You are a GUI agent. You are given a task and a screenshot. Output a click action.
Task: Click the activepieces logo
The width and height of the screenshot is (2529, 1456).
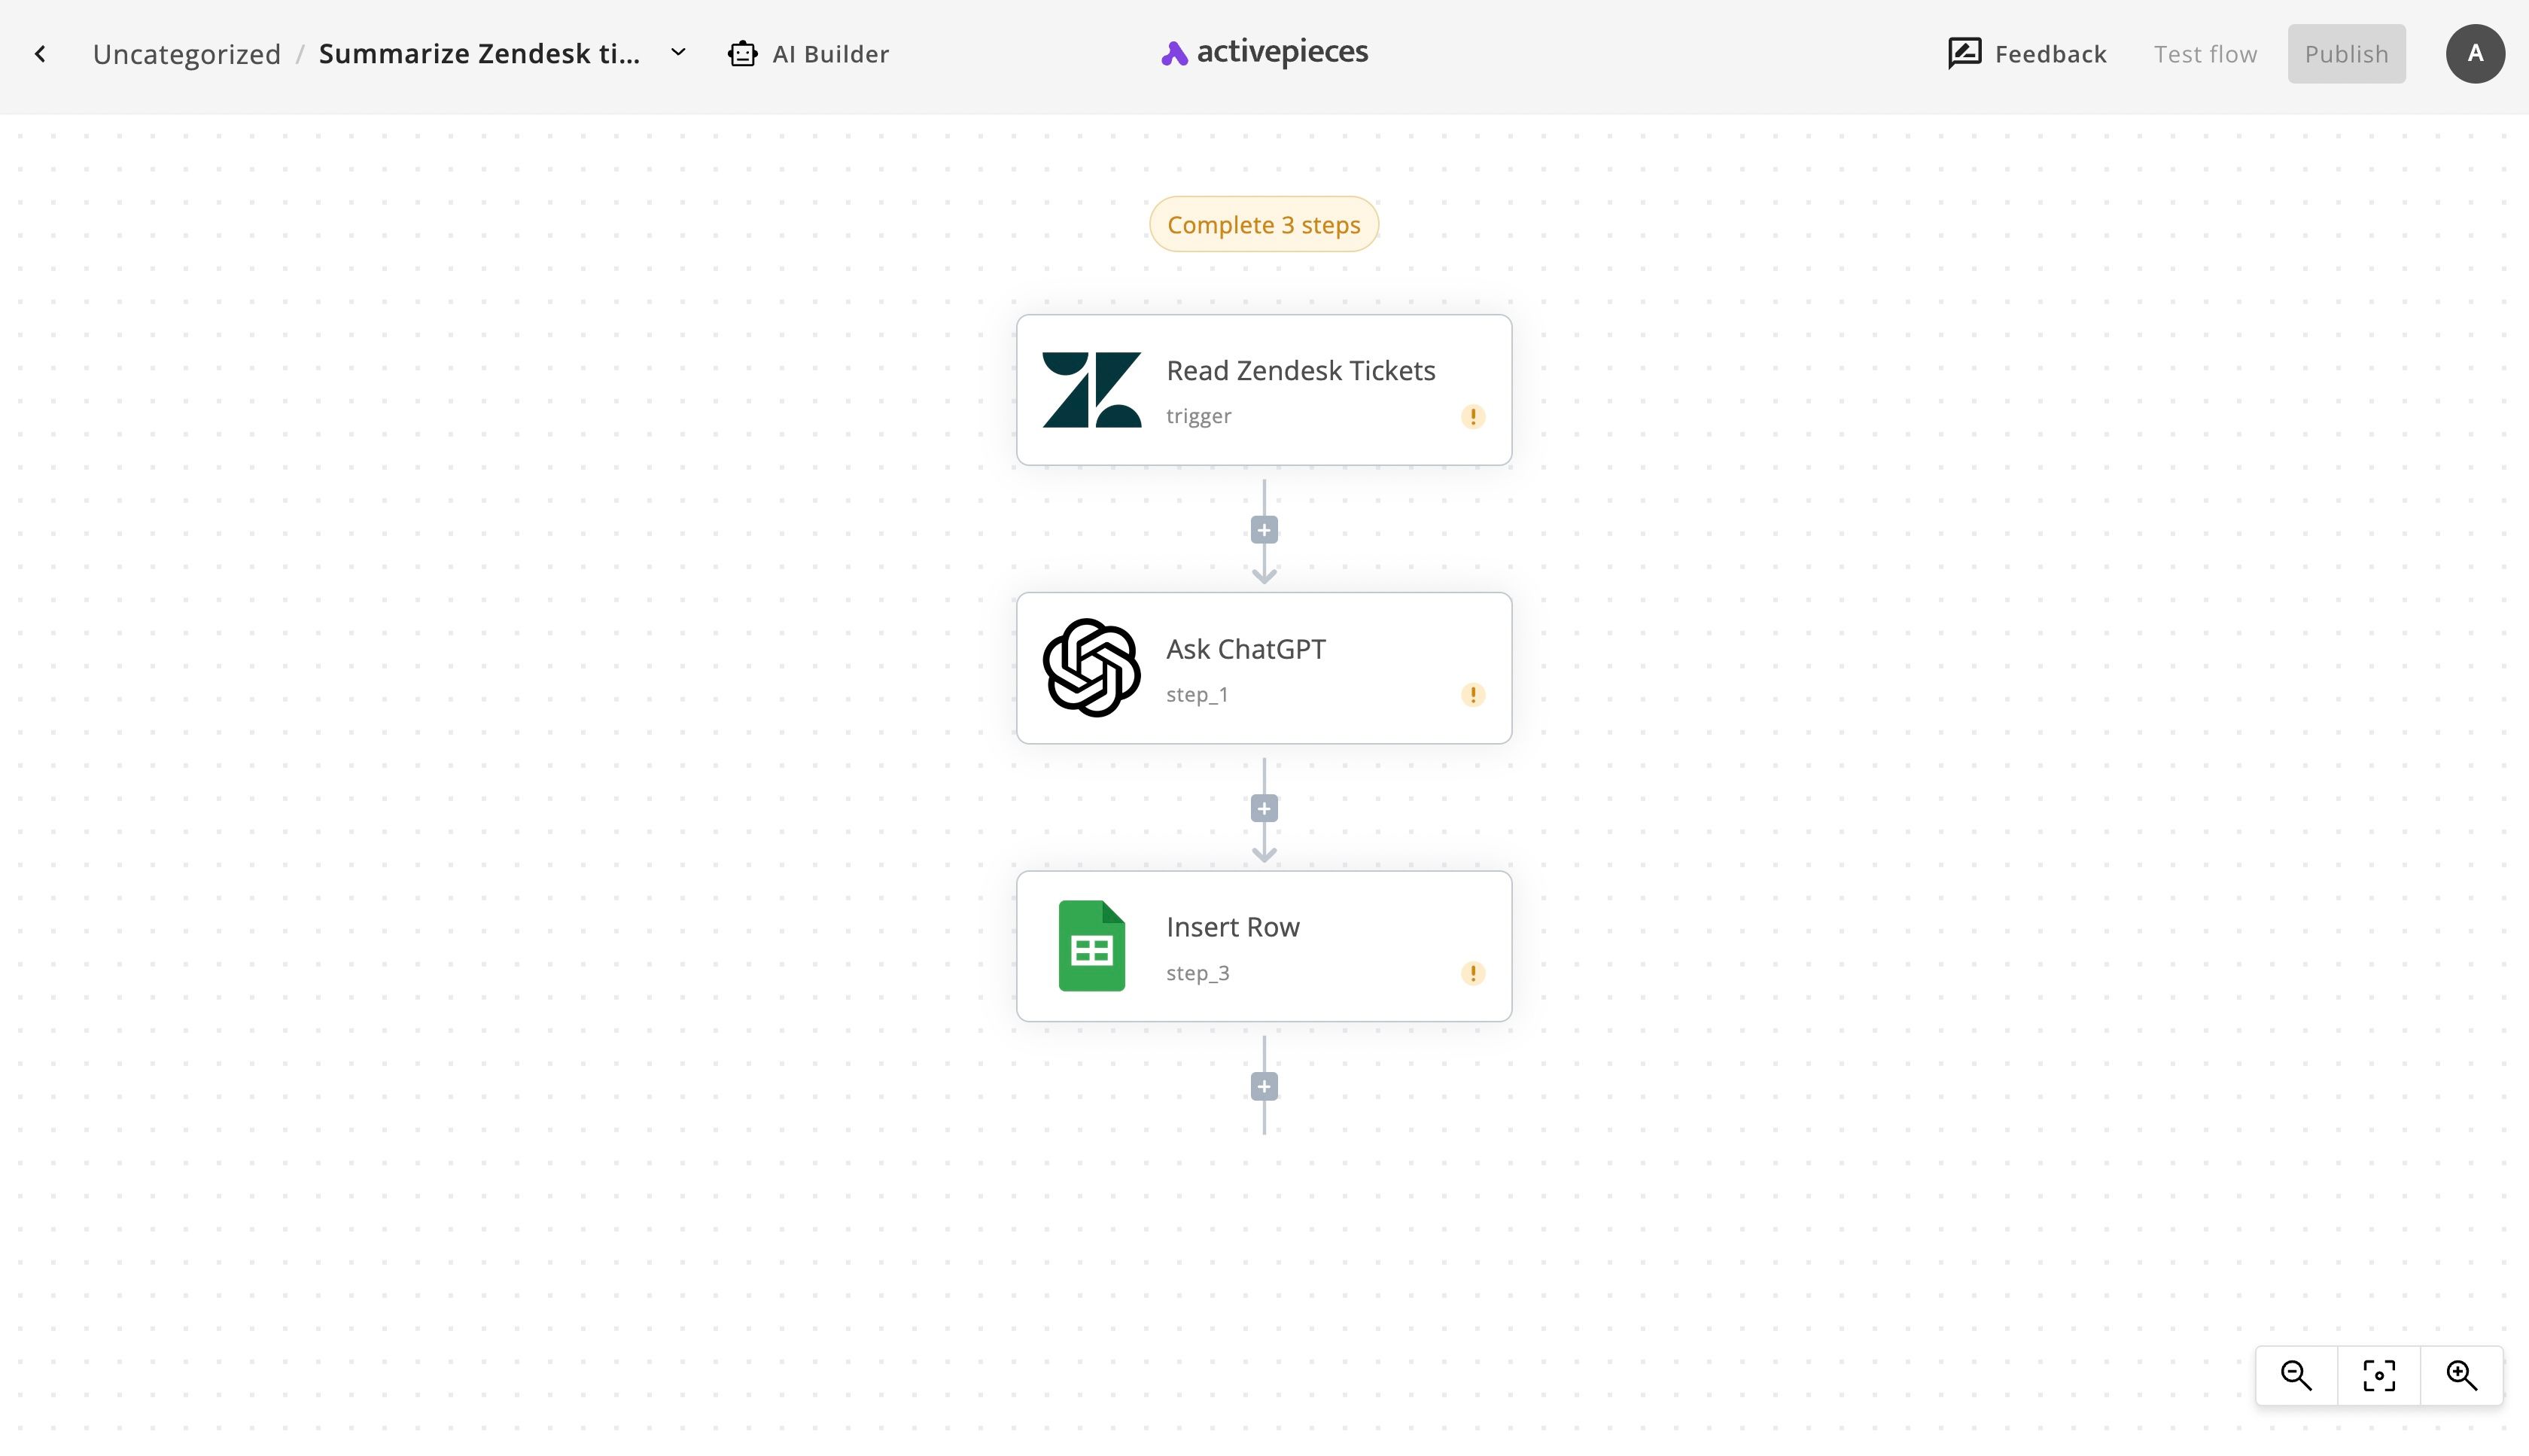click(x=1264, y=52)
